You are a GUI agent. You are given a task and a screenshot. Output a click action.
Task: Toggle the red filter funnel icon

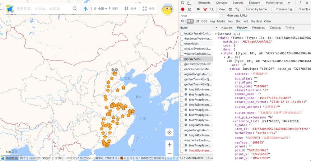click(205, 9)
